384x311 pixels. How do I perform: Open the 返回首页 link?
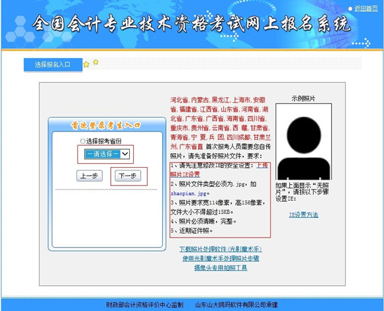(366, 9)
